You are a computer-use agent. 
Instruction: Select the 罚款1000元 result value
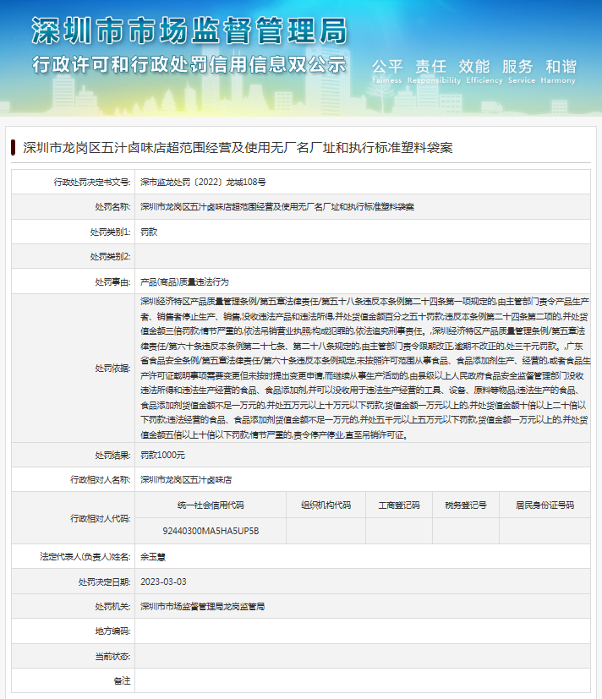[x=163, y=455]
